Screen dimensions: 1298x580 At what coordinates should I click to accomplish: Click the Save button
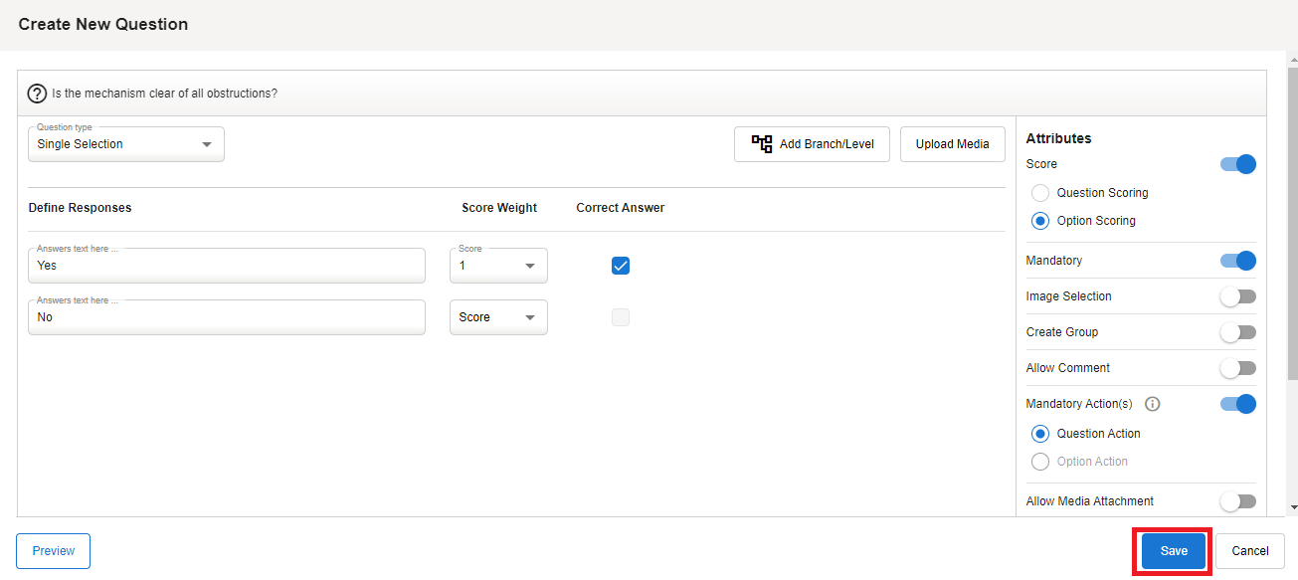pyautogui.click(x=1174, y=551)
